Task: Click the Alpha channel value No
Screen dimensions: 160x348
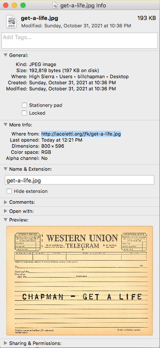Action: (45, 158)
